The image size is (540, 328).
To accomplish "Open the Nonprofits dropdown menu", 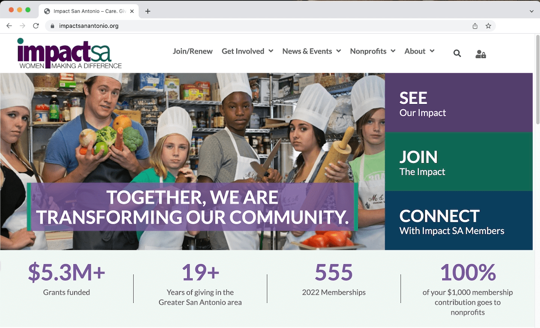I will click(373, 51).
